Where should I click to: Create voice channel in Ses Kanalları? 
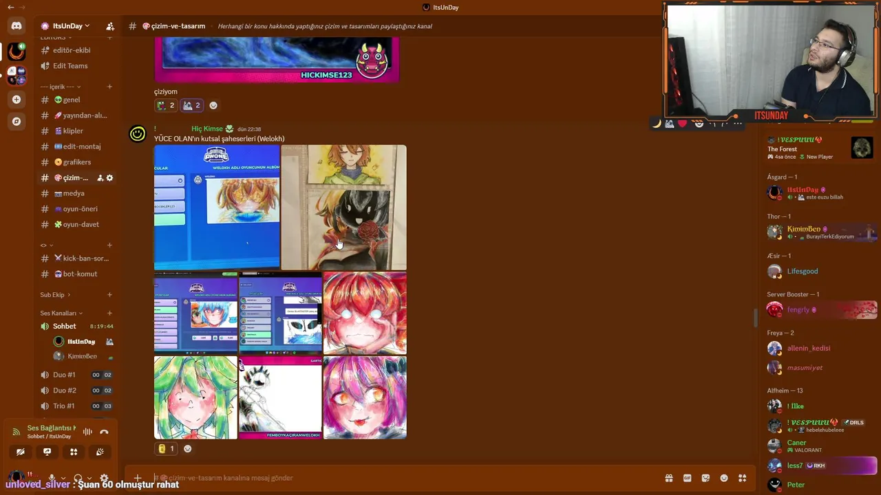[x=109, y=313]
